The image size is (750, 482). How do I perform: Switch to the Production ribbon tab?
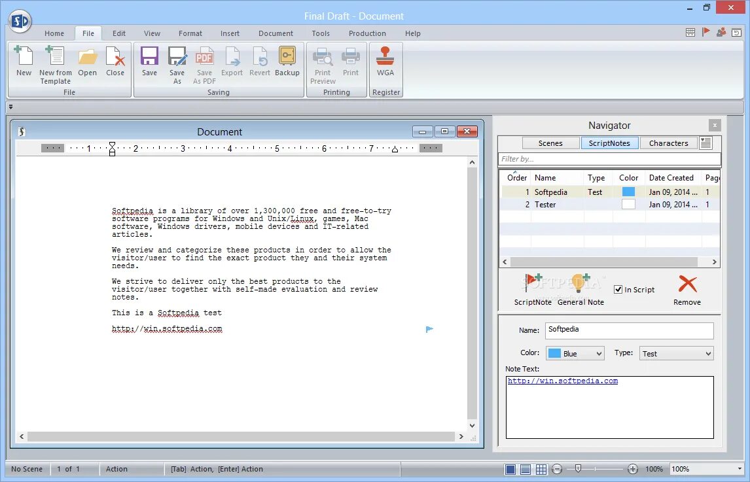[367, 33]
